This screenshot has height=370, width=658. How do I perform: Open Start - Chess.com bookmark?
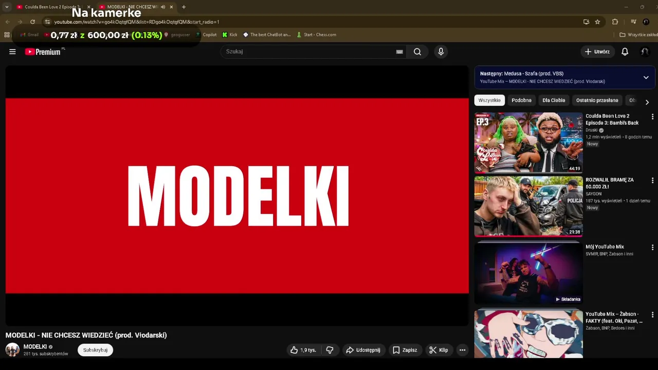[316, 35]
